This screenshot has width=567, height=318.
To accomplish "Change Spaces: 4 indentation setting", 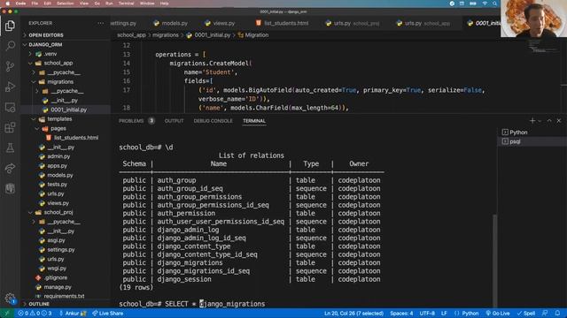I will (x=401, y=314).
